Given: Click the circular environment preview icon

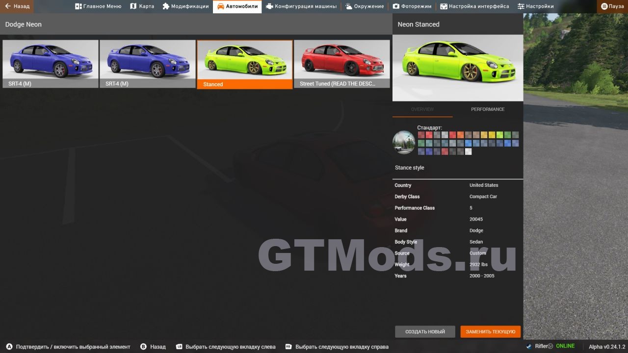Looking at the screenshot, I should [x=404, y=142].
